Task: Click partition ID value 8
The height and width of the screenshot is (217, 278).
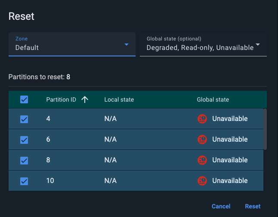Action: (48, 160)
